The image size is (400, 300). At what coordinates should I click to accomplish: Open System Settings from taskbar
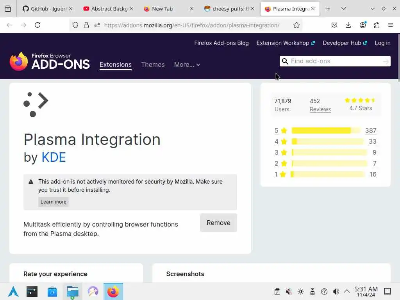point(32,291)
